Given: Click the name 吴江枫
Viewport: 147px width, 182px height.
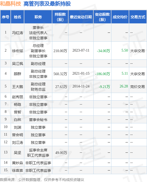Looking at the screenshot, I should pyautogui.click(x=18, y=63).
